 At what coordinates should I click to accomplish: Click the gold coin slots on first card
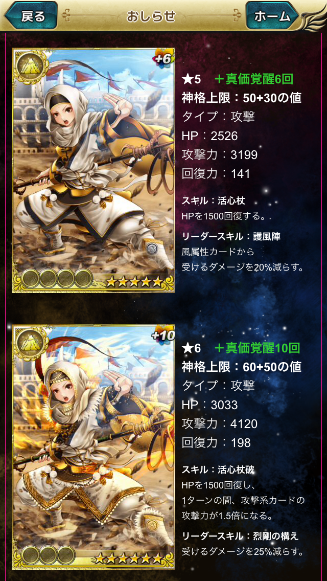click(x=57, y=279)
